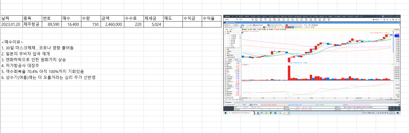Select the 수량 header cell
Image resolution: width=409 pixels, height=133 pixels.
tap(90, 19)
